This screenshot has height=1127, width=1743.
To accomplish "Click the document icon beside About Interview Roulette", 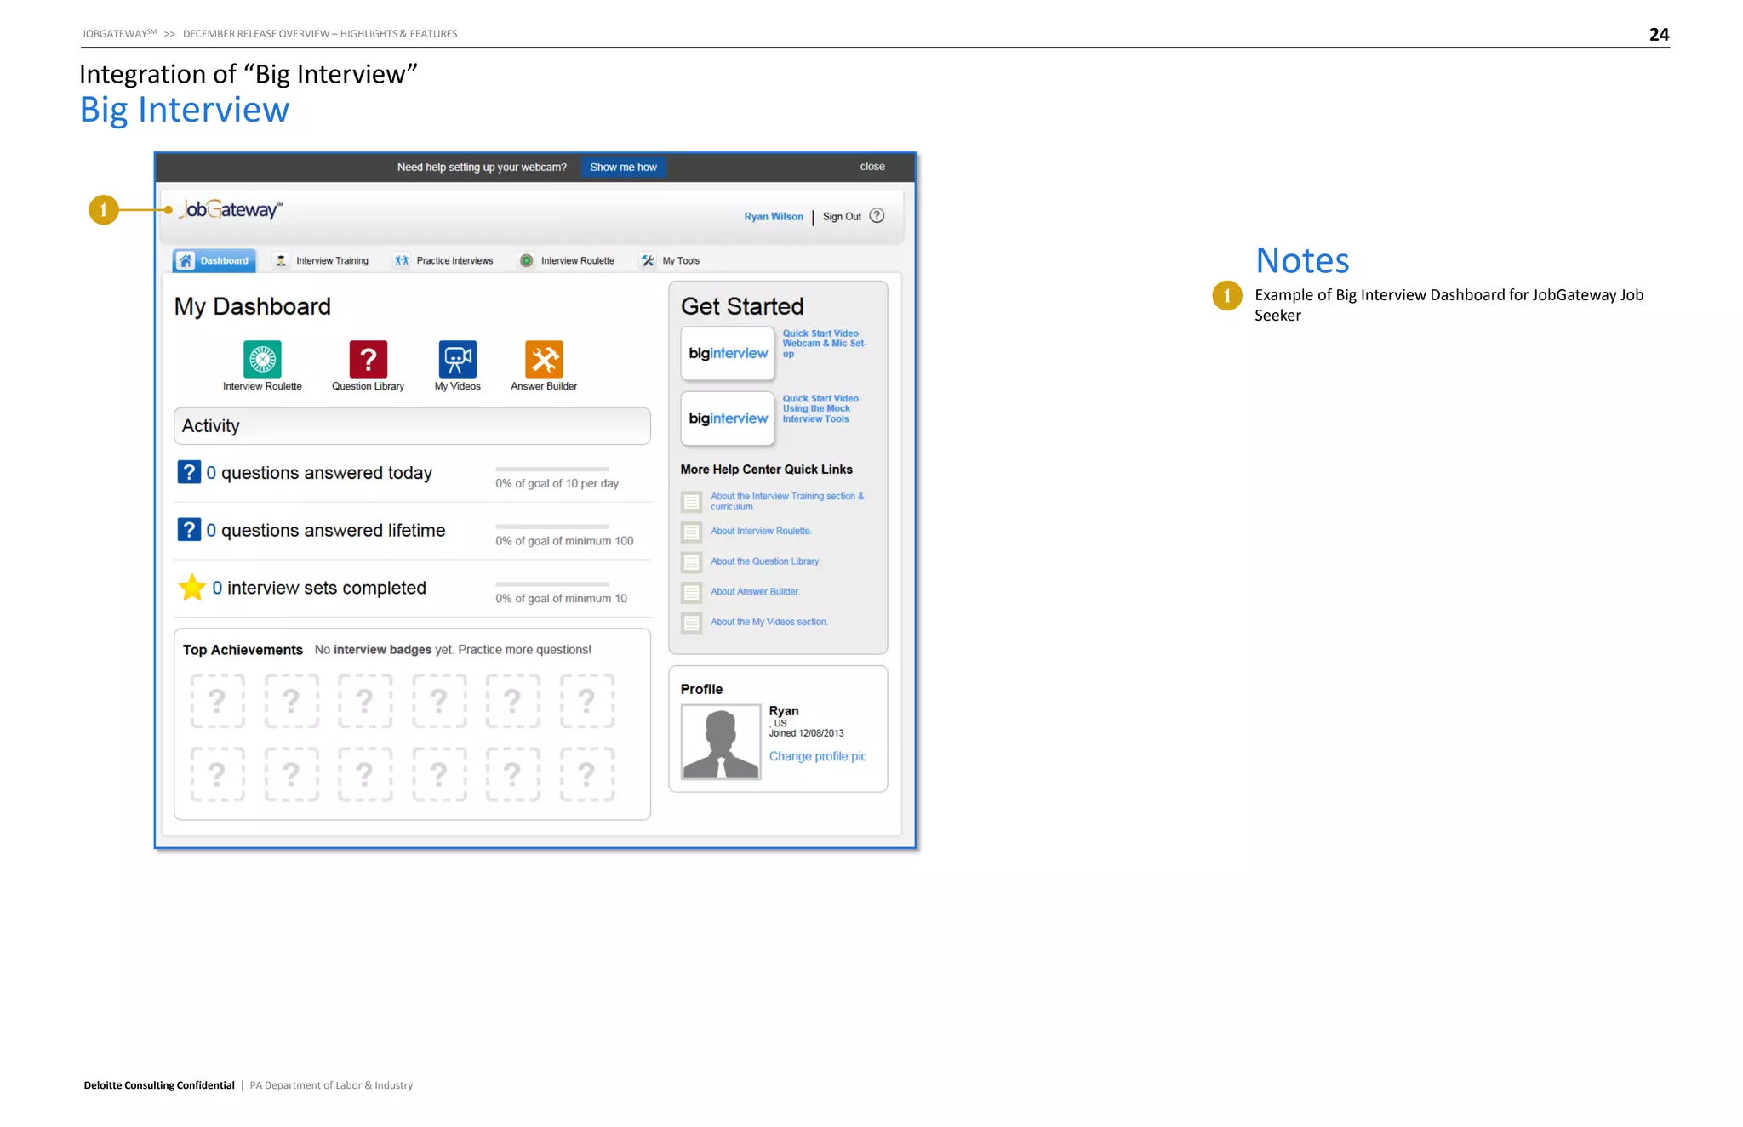I will click(692, 532).
